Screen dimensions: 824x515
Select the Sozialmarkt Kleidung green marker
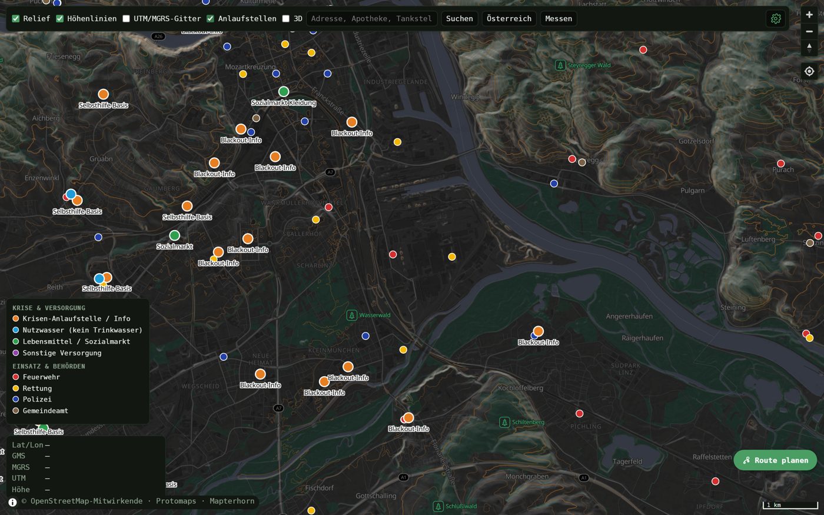284,91
